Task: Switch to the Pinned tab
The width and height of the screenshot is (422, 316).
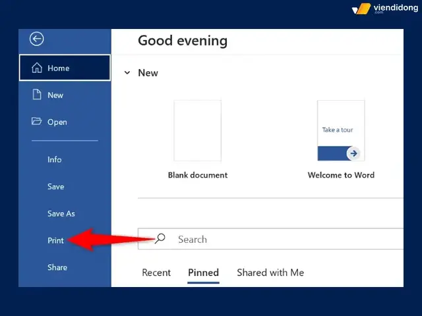Action: click(204, 273)
